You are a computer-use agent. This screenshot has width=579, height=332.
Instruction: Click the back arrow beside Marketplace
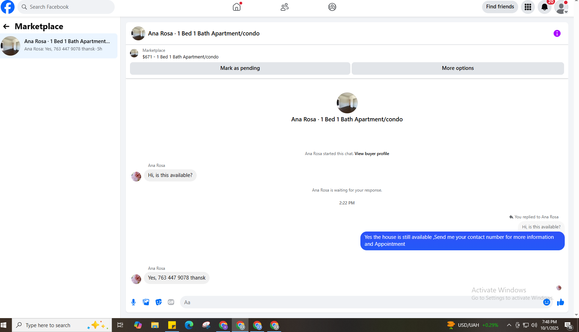[6, 26]
